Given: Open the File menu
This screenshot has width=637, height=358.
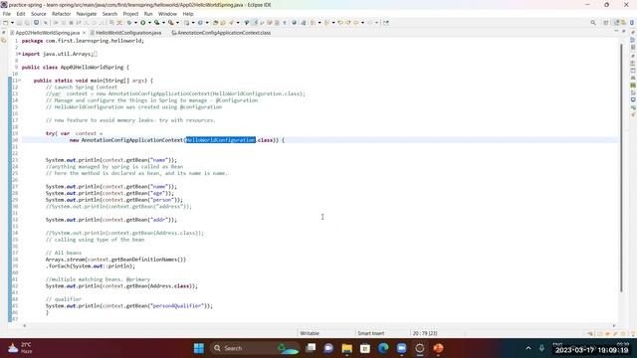Looking at the screenshot, I should 7,14.
